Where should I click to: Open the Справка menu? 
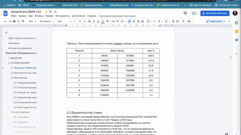click(92, 16)
